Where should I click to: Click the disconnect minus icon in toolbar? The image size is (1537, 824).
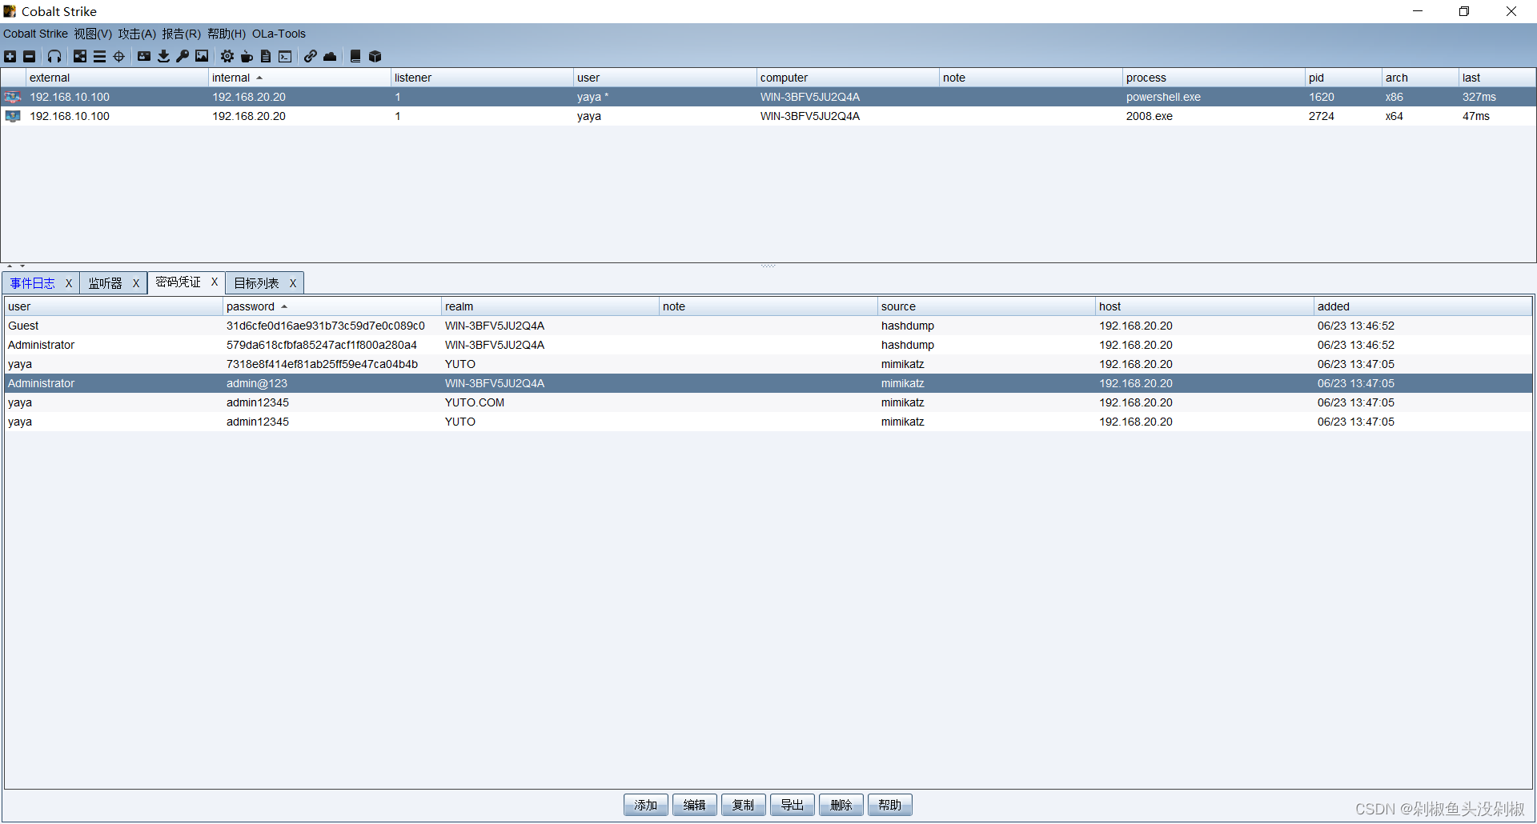[x=30, y=56]
